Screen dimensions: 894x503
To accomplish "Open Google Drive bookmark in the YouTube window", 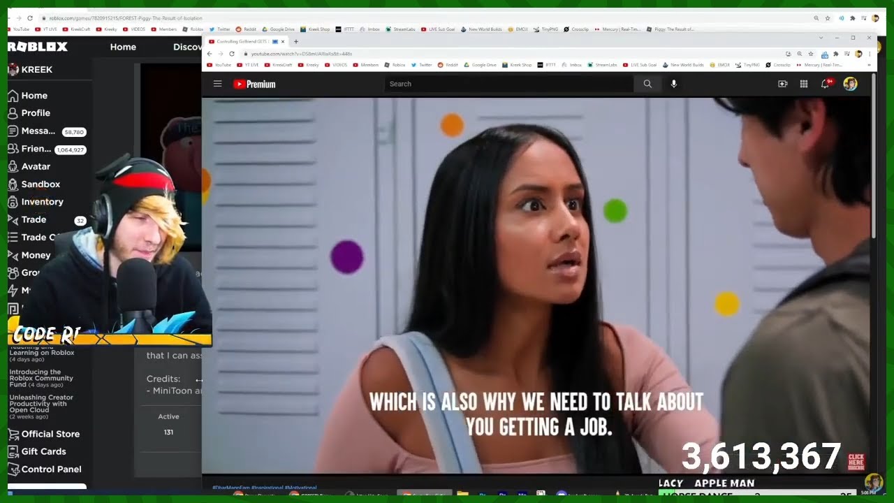I will [480, 65].
